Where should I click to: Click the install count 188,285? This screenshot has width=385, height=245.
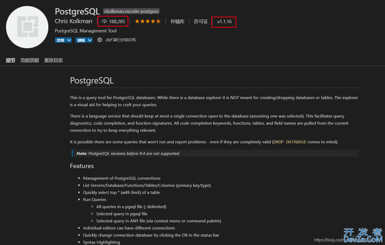click(x=117, y=22)
